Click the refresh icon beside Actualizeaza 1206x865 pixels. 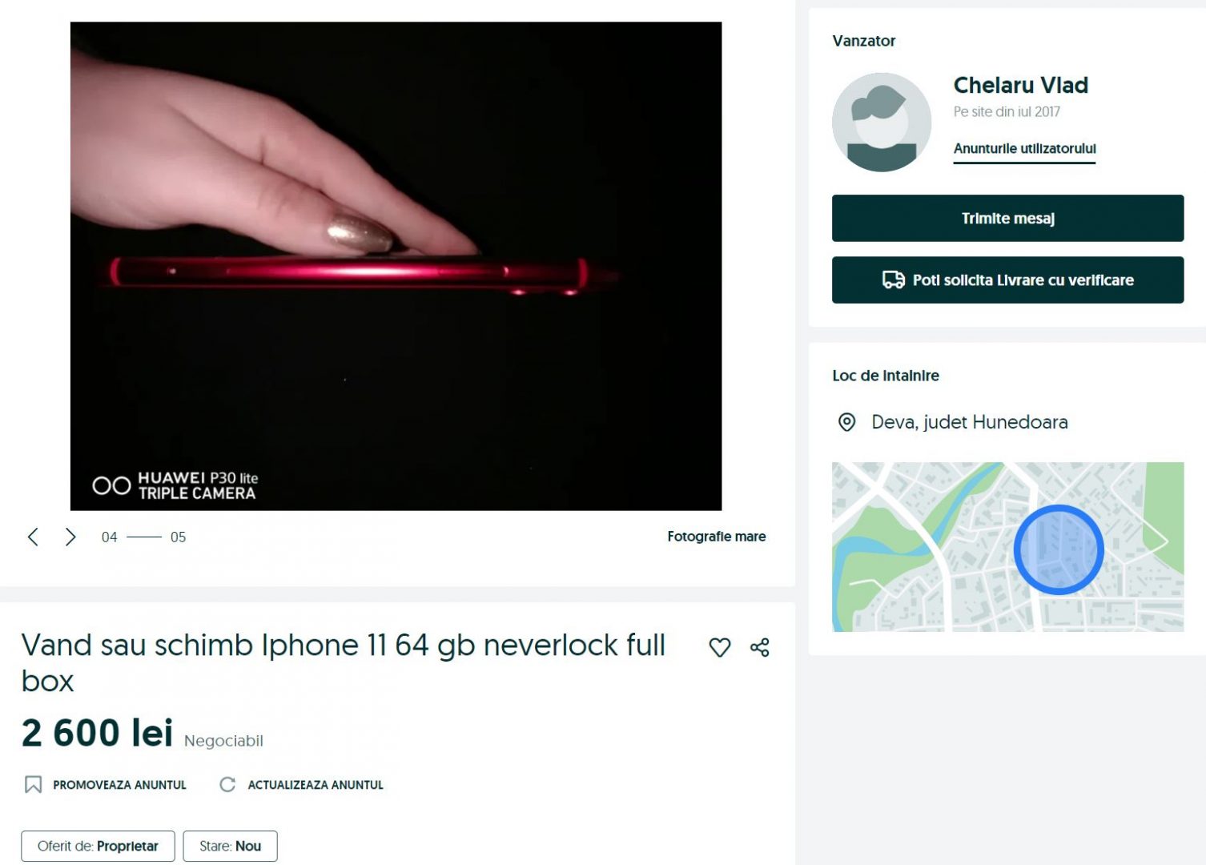point(227,785)
